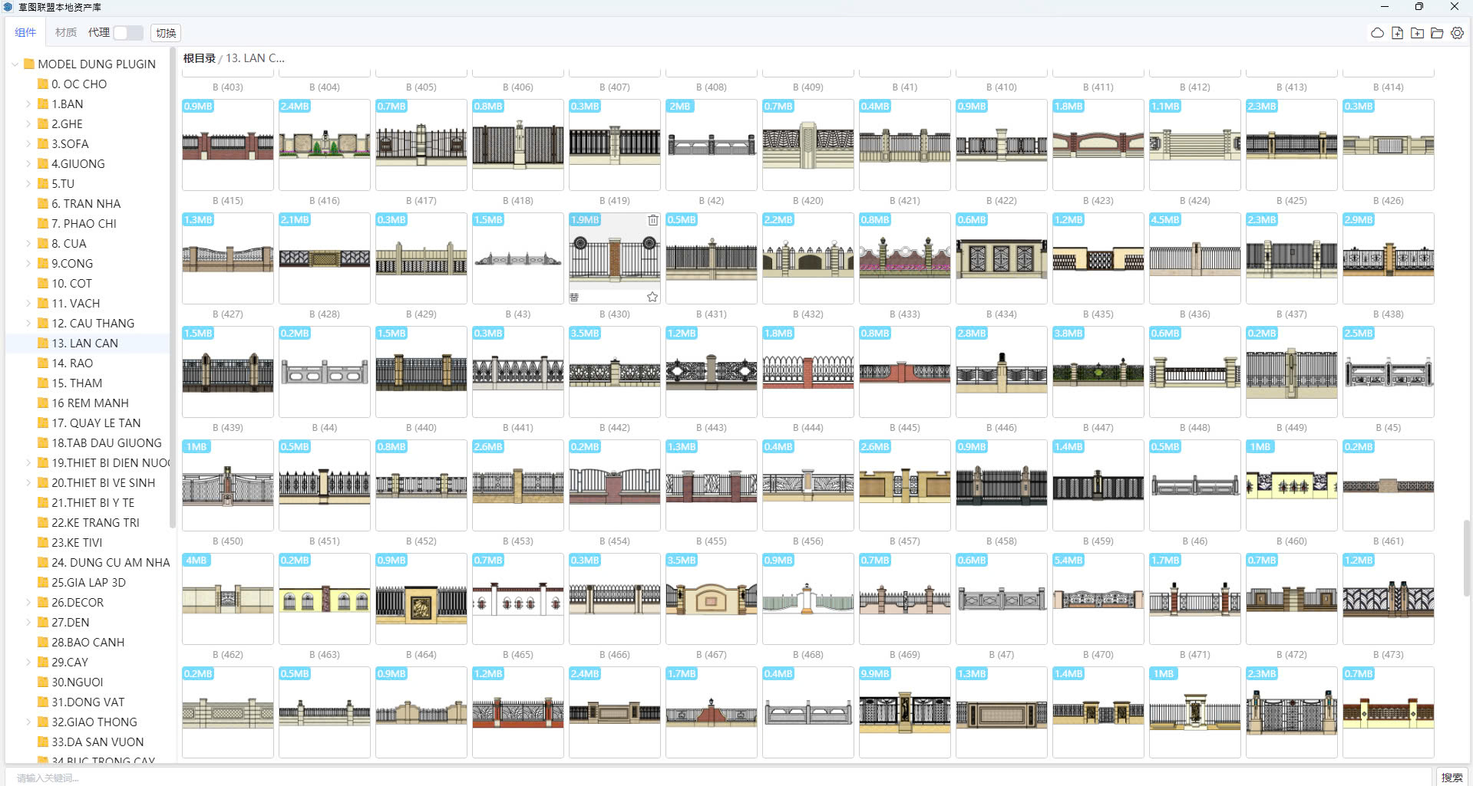Toggle the 代理 proxy switch

click(x=127, y=33)
